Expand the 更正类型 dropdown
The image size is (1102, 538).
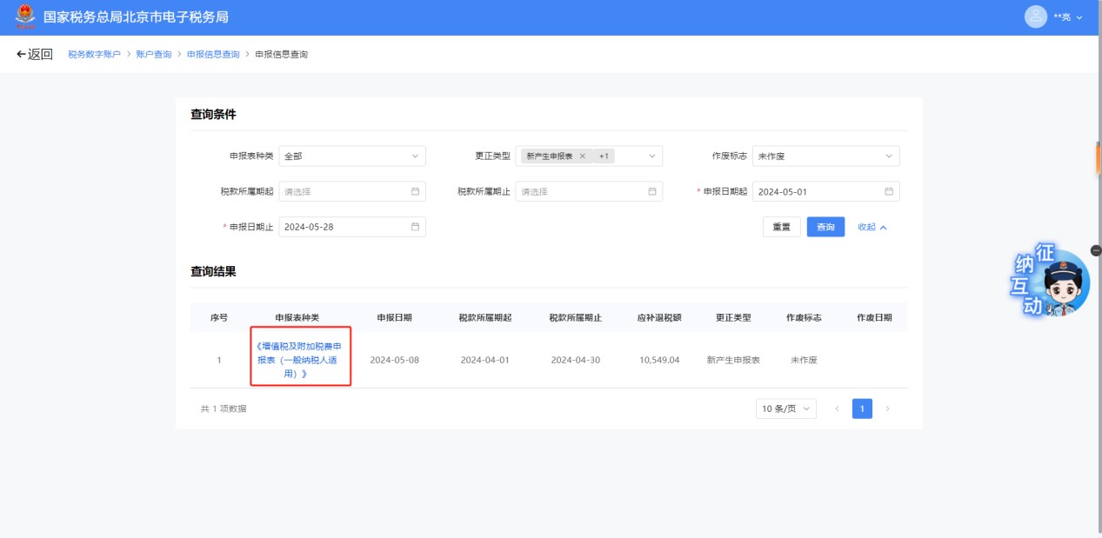(652, 156)
